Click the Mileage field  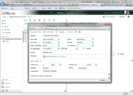pyautogui.click(x=52, y=68)
